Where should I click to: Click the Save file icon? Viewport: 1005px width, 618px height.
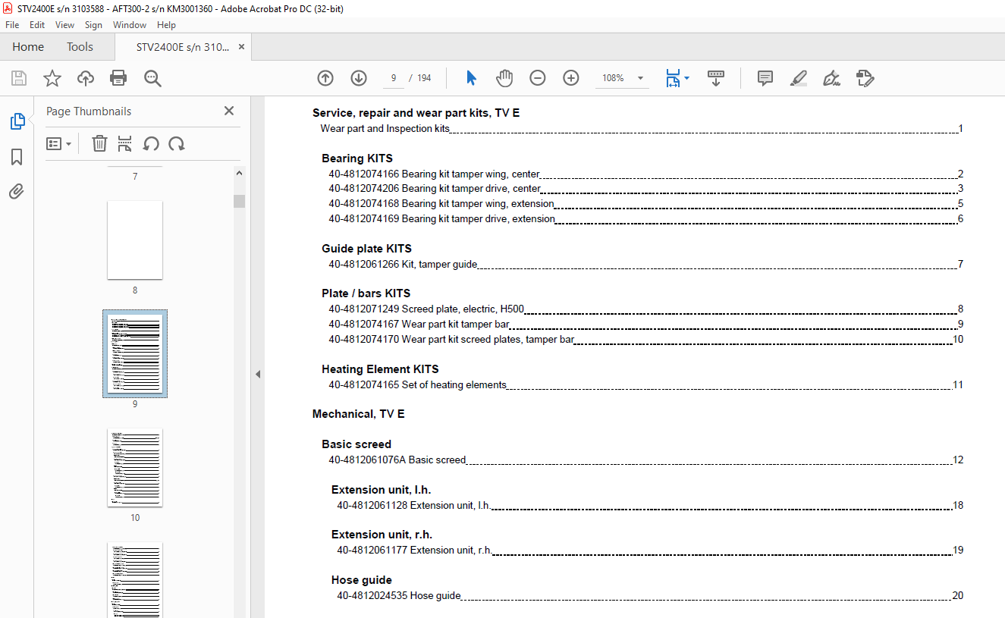click(x=19, y=78)
